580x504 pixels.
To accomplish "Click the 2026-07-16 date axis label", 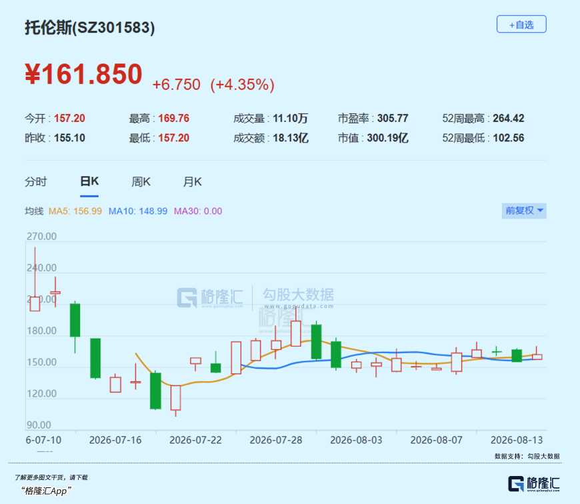I will (115, 440).
